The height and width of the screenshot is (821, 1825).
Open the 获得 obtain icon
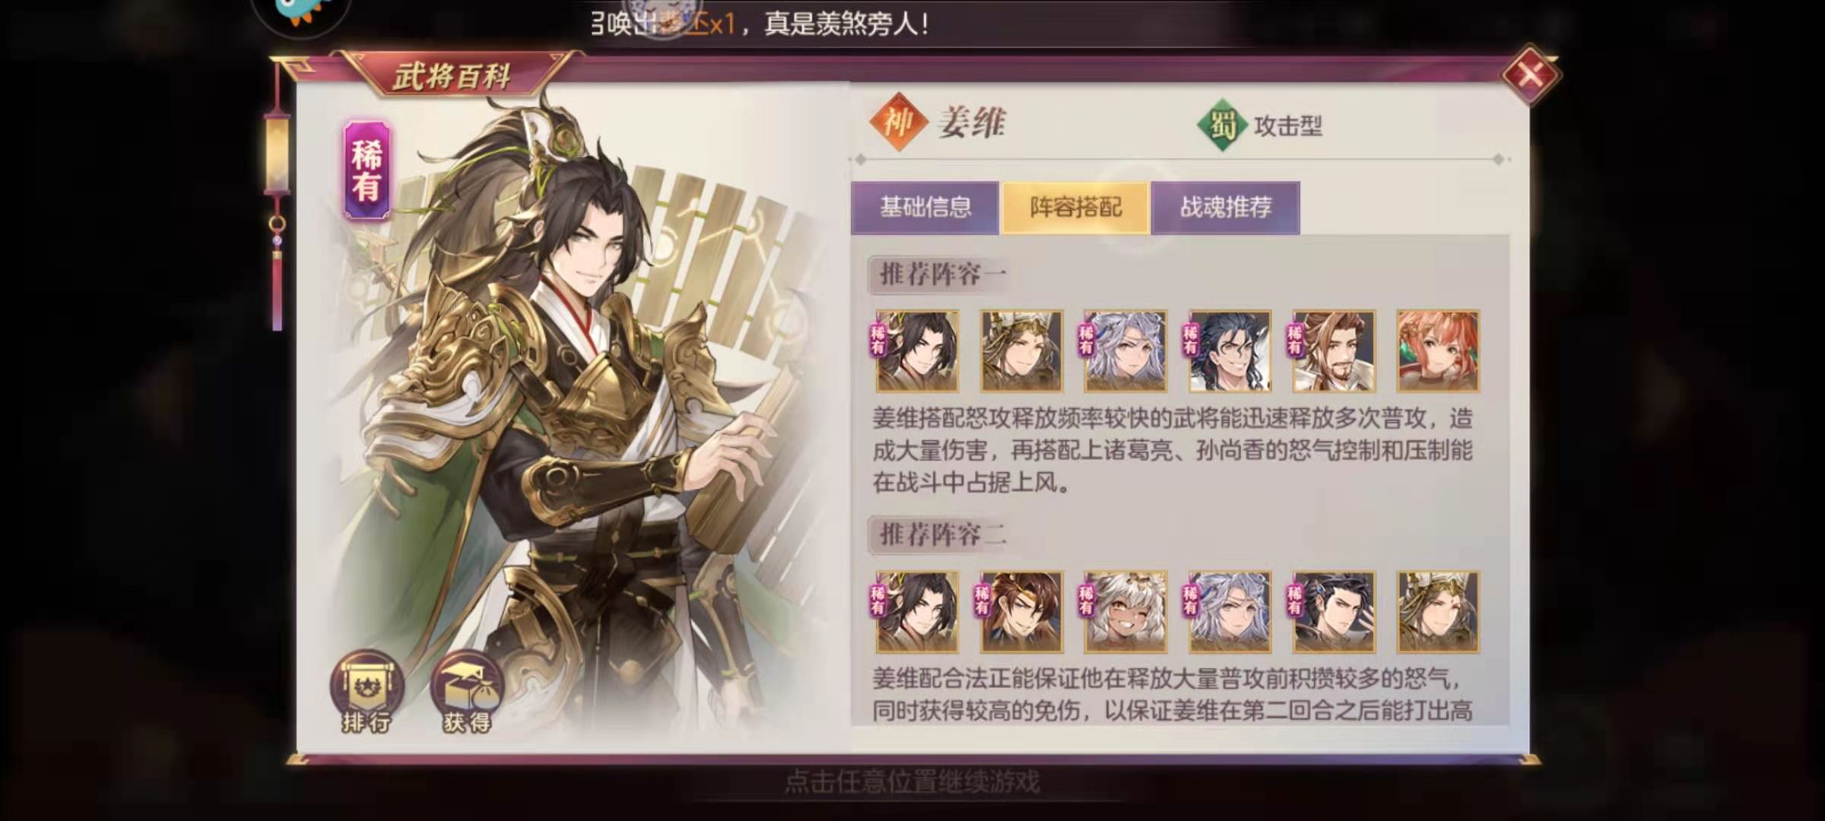coord(466,692)
